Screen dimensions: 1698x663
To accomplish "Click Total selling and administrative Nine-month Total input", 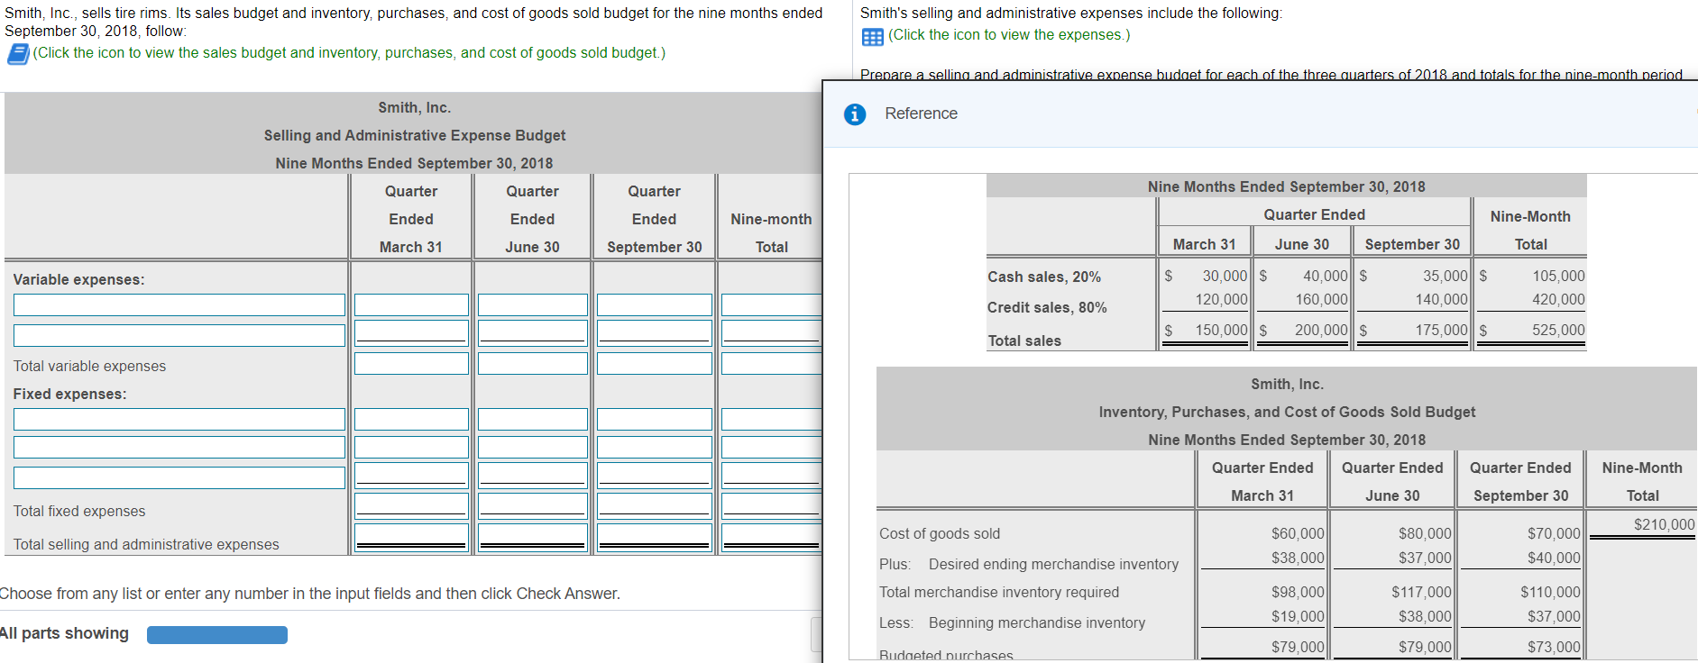I will (x=772, y=538).
